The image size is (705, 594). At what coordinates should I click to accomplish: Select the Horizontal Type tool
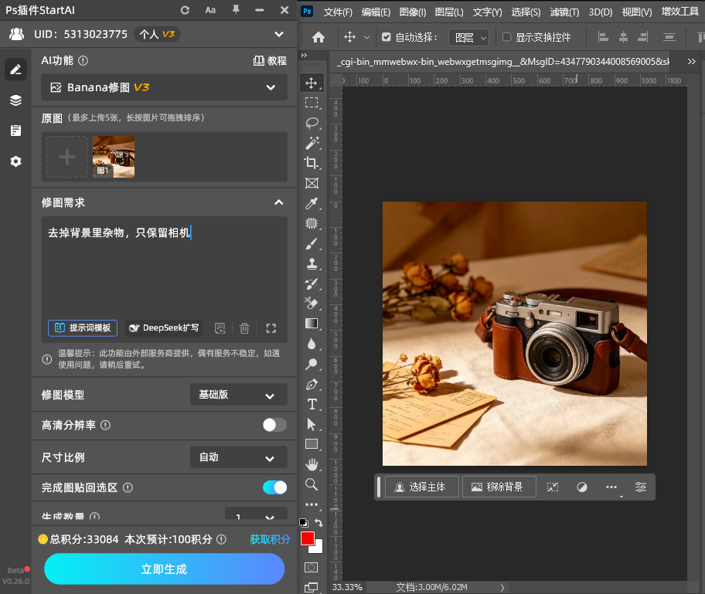point(312,405)
